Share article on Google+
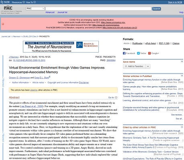This screenshot has width=184, height=160. click(x=153, y=53)
